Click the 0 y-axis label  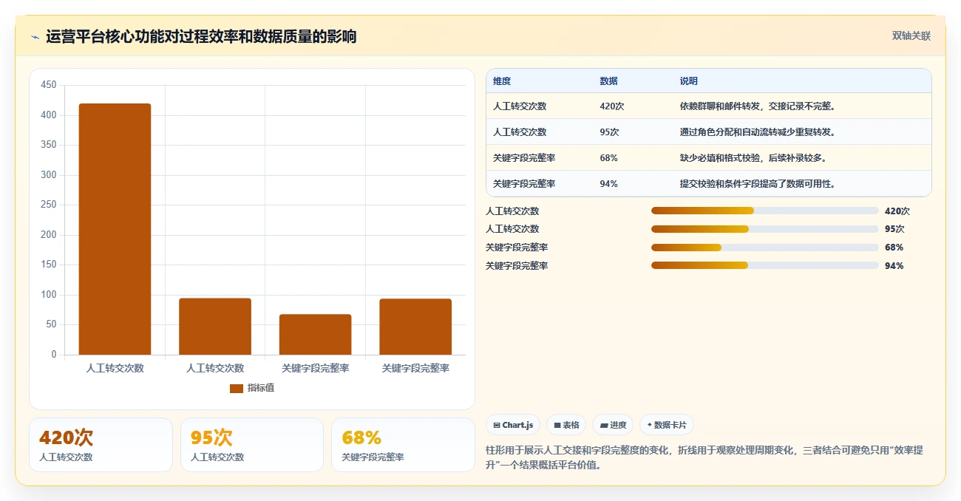pos(54,355)
